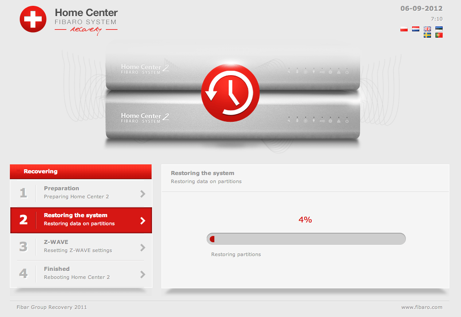Click the Home Center title text

click(86, 13)
